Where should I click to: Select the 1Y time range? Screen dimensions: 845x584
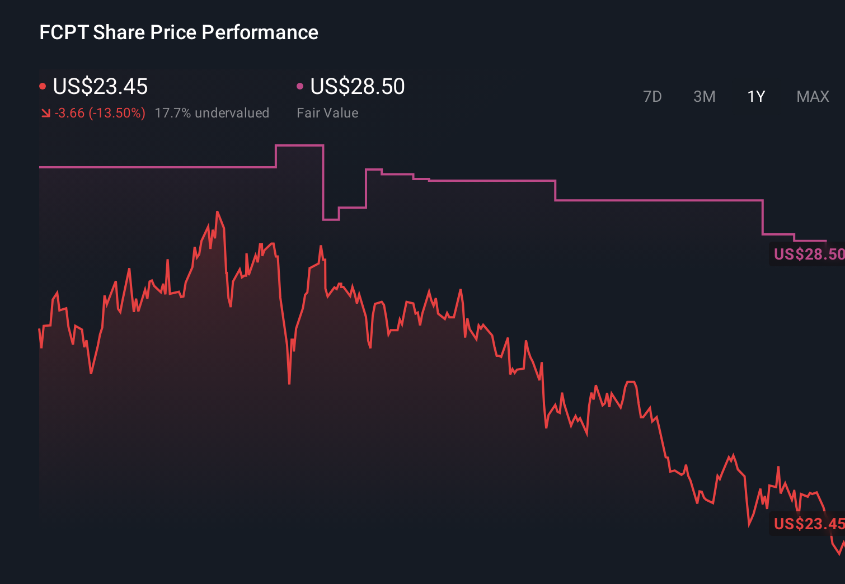coord(755,96)
